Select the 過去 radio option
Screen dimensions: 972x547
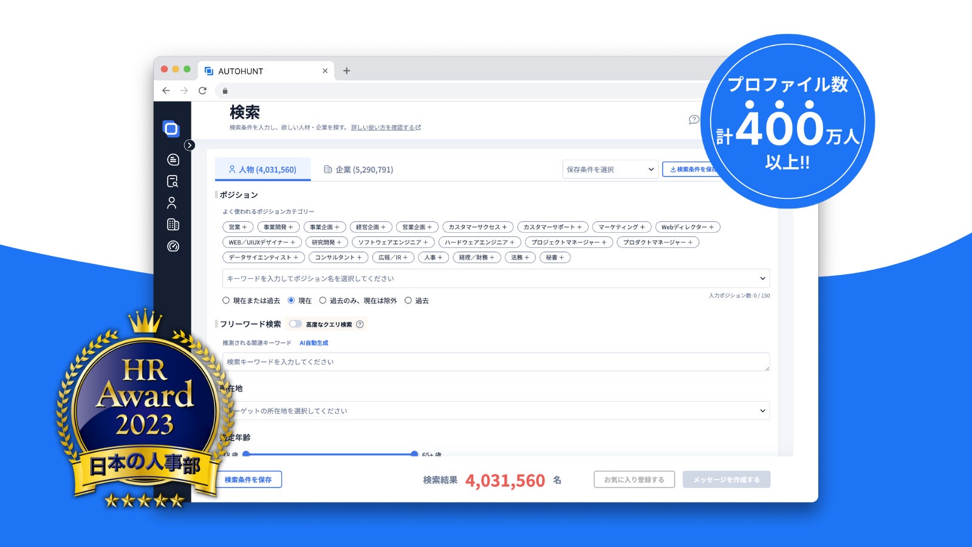click(x=408, y=300)
